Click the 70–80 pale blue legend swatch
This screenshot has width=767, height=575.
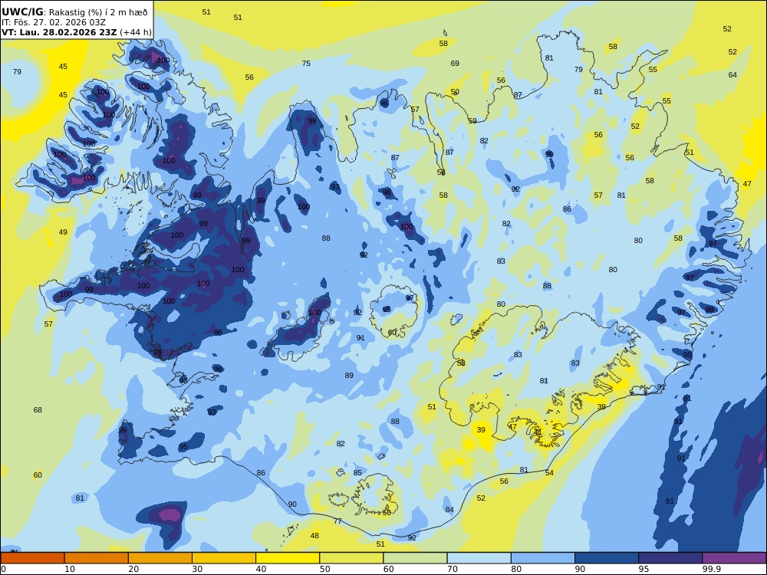(x=479, y=558)
